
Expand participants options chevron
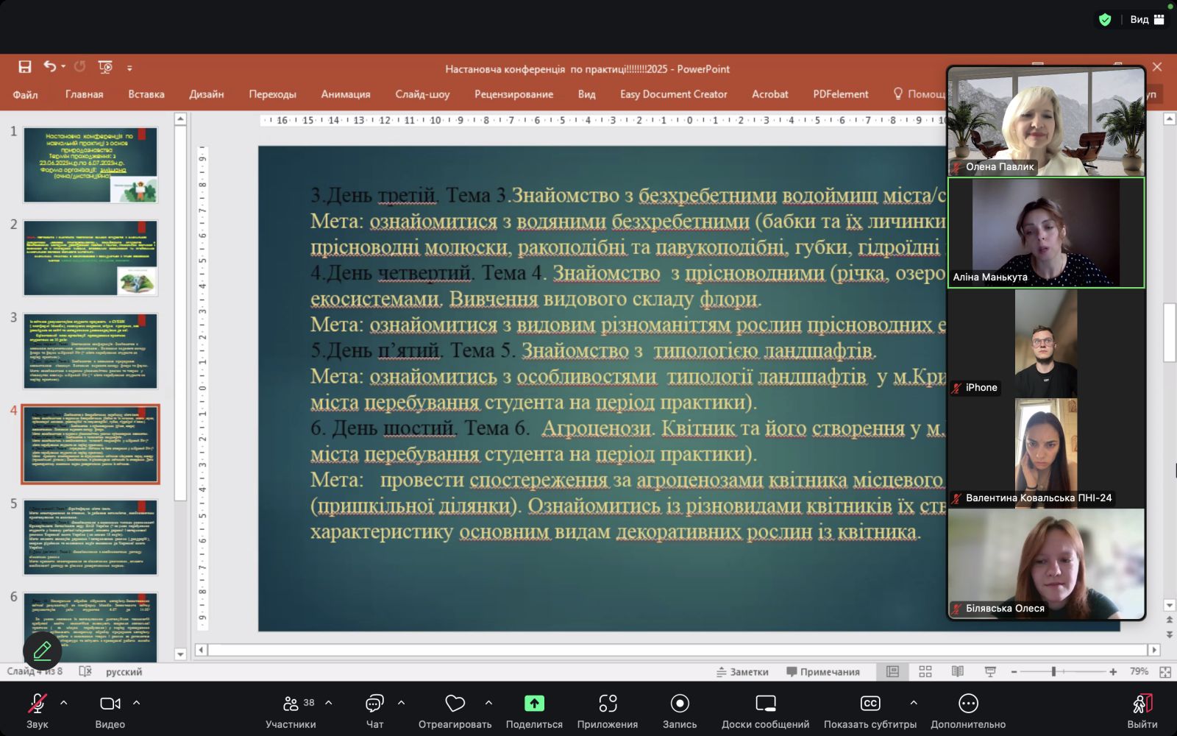point(329,703)
